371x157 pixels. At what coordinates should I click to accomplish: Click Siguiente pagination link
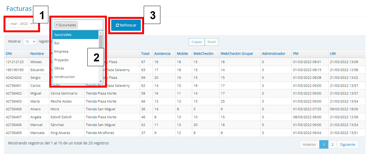tap(347, 145)
